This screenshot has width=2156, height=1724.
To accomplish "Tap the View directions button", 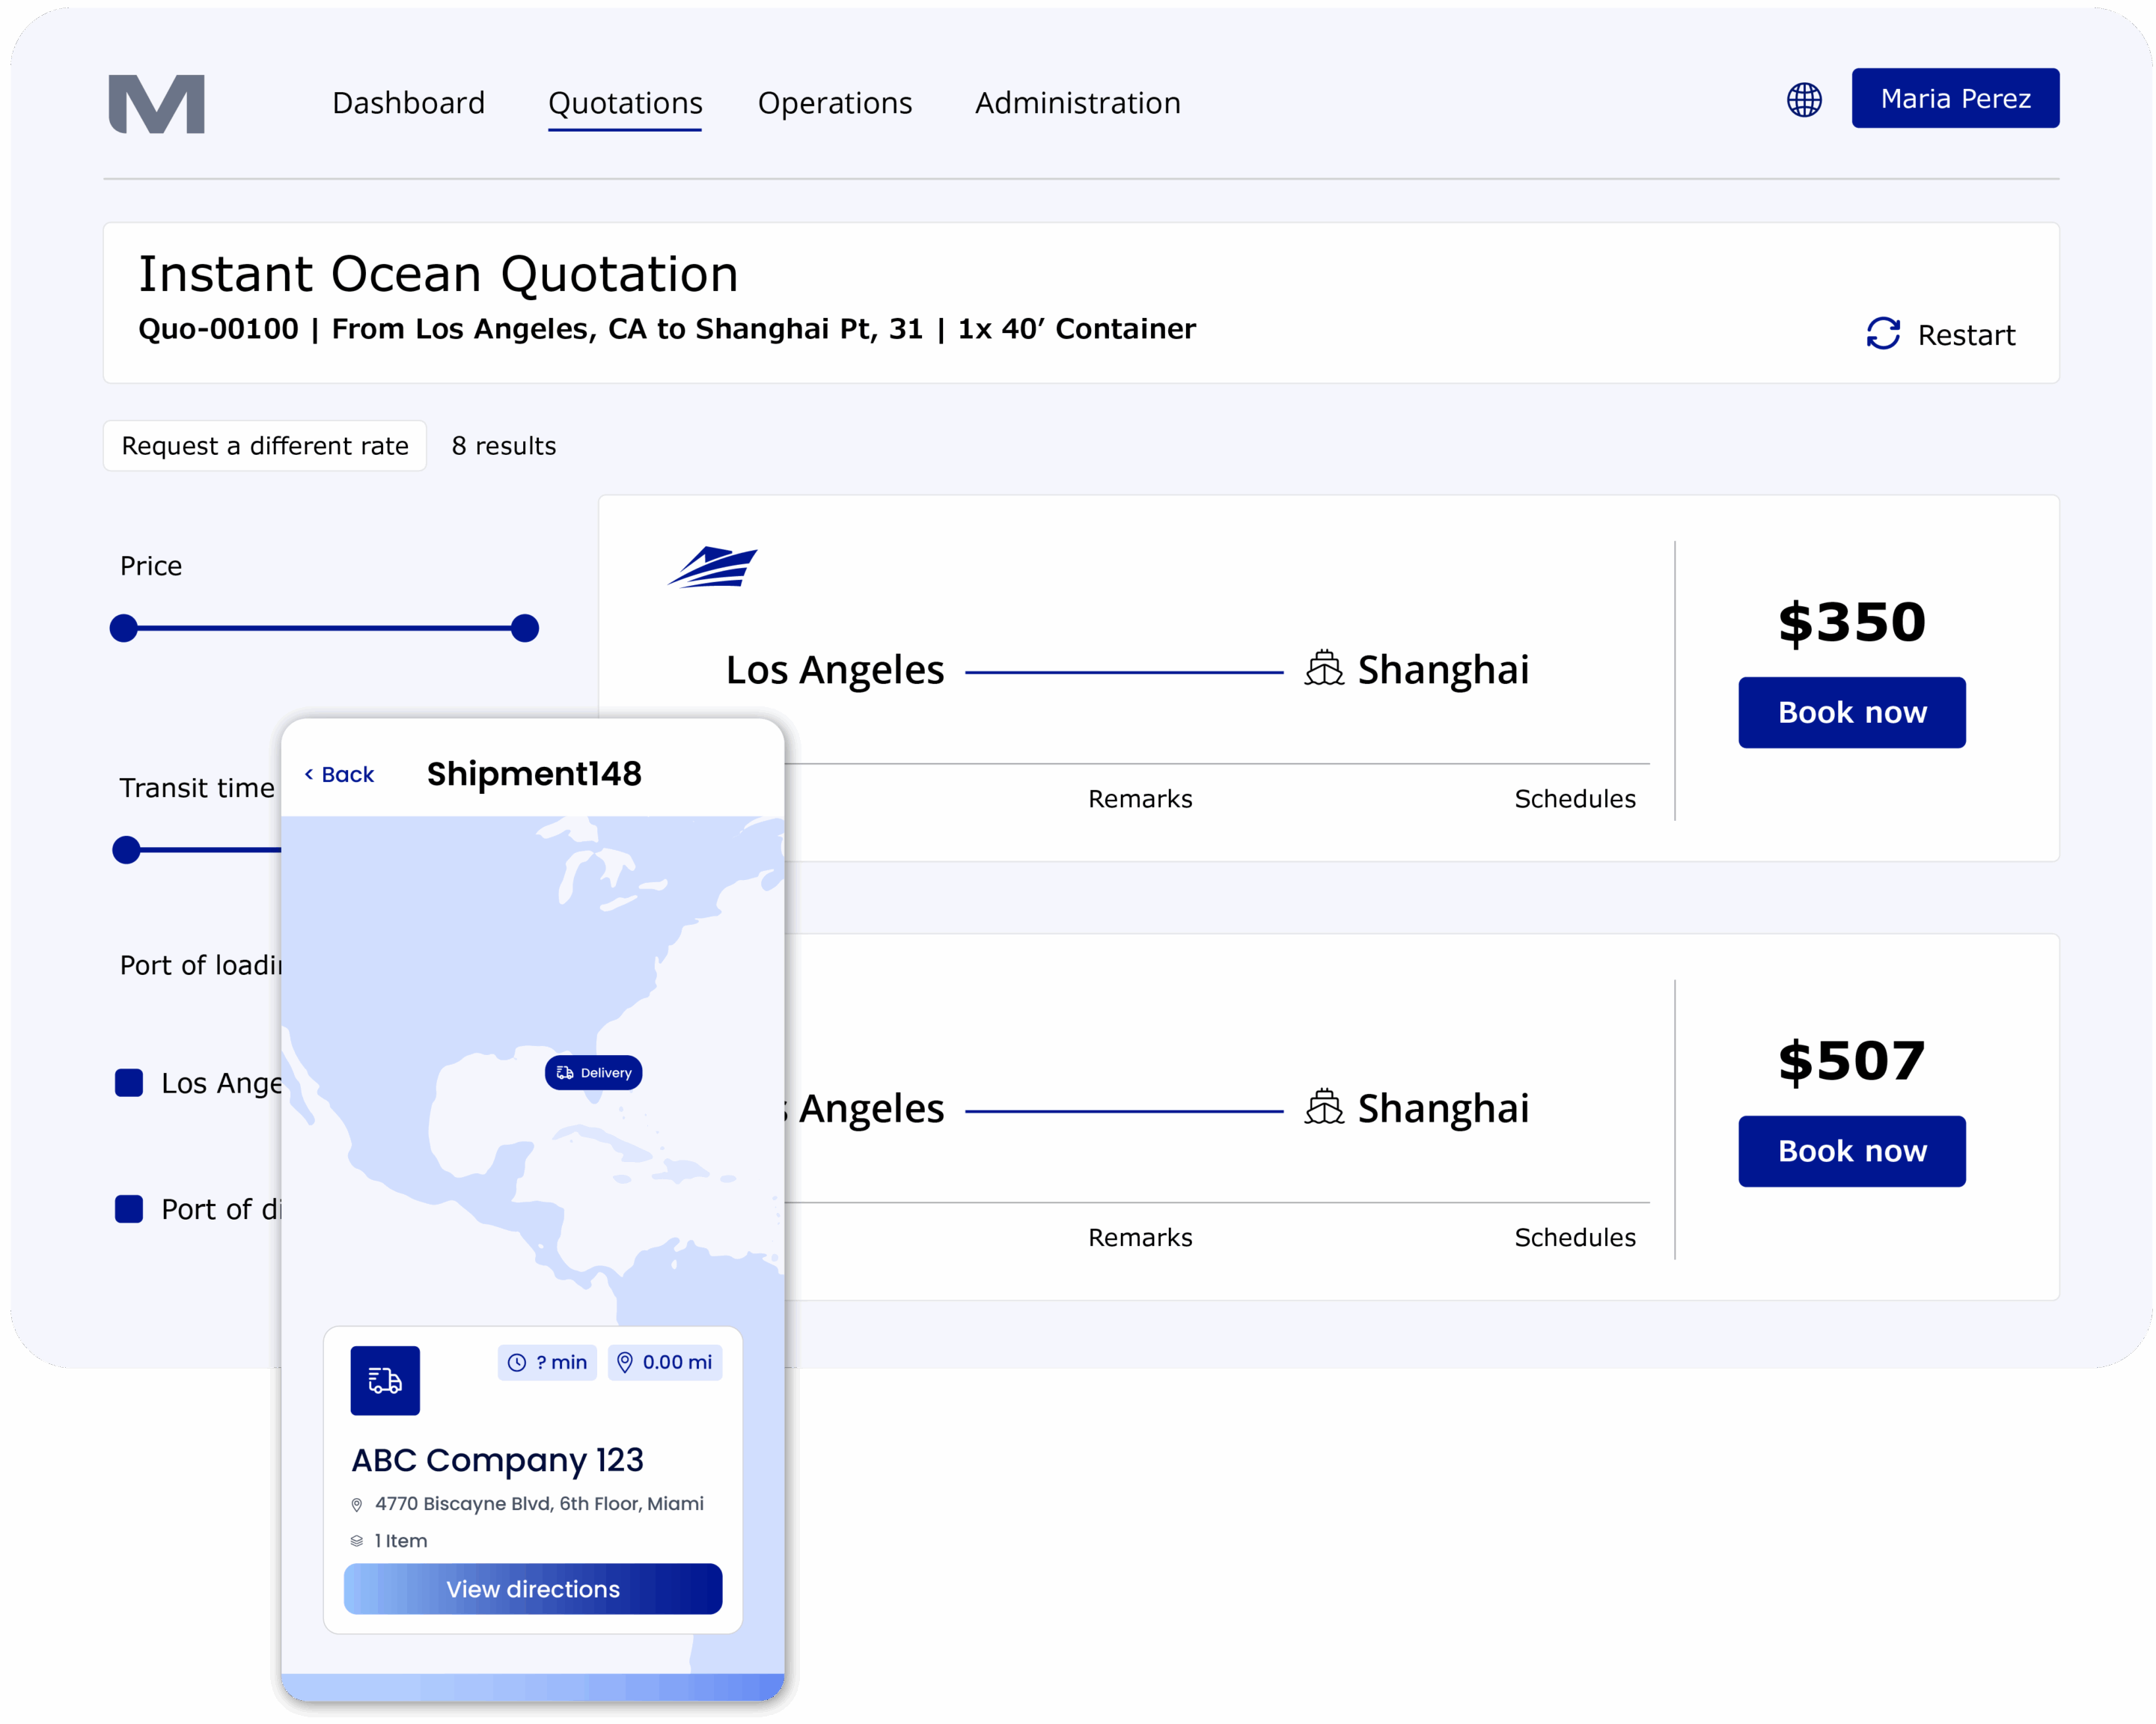I will coord(533,1589).
